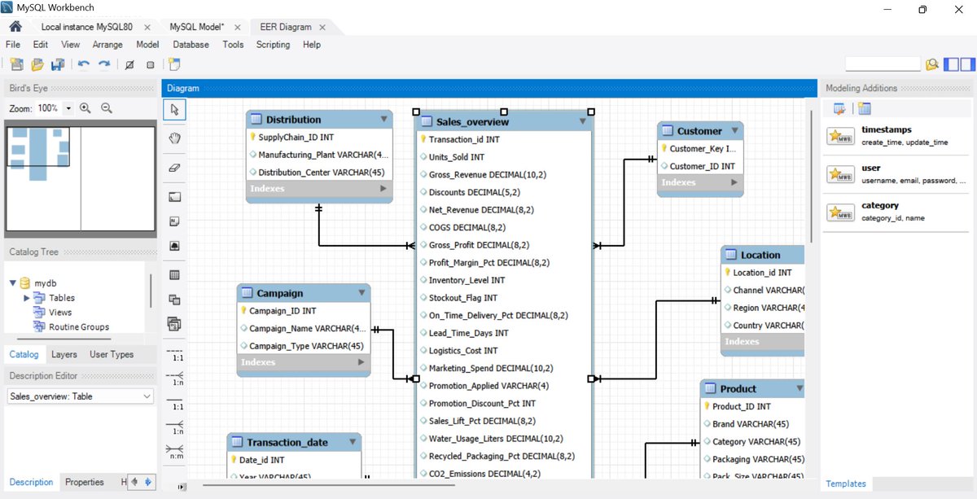This screenshot has height=499, width=977.
Task: Select the eraser tool
Action: (x=174, y=167)
